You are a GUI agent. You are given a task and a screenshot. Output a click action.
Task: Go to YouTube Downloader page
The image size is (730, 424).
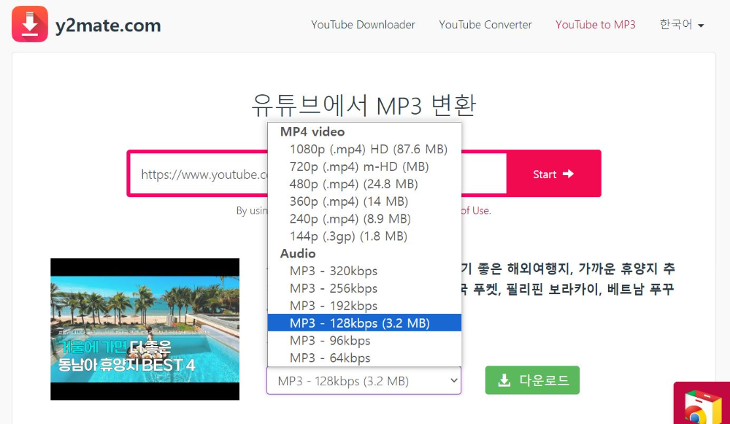[363, 25]
